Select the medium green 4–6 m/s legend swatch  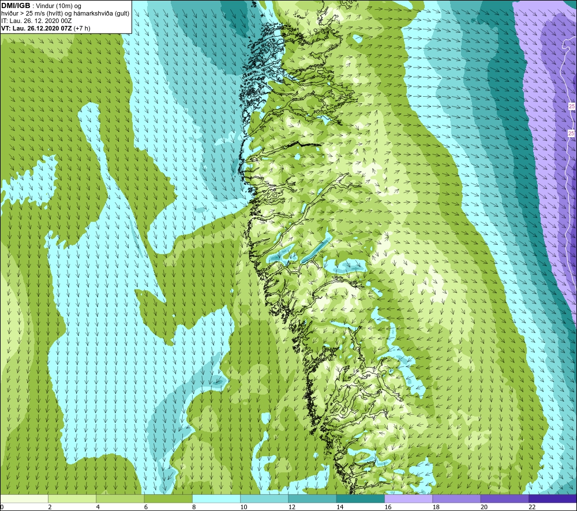coord(121,498)
